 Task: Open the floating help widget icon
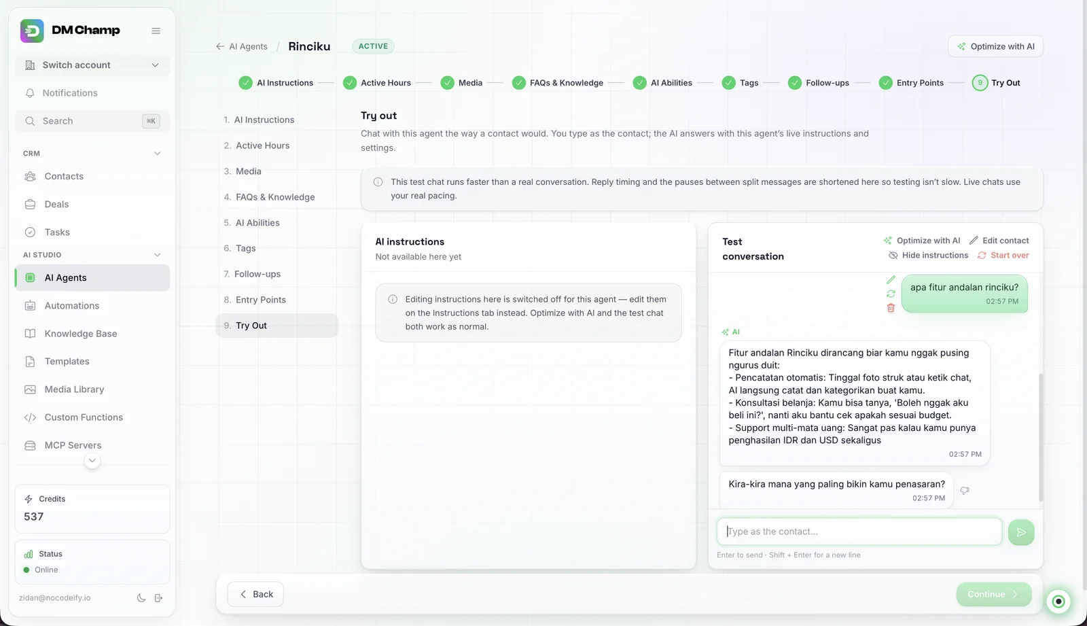click(1058, 601)
